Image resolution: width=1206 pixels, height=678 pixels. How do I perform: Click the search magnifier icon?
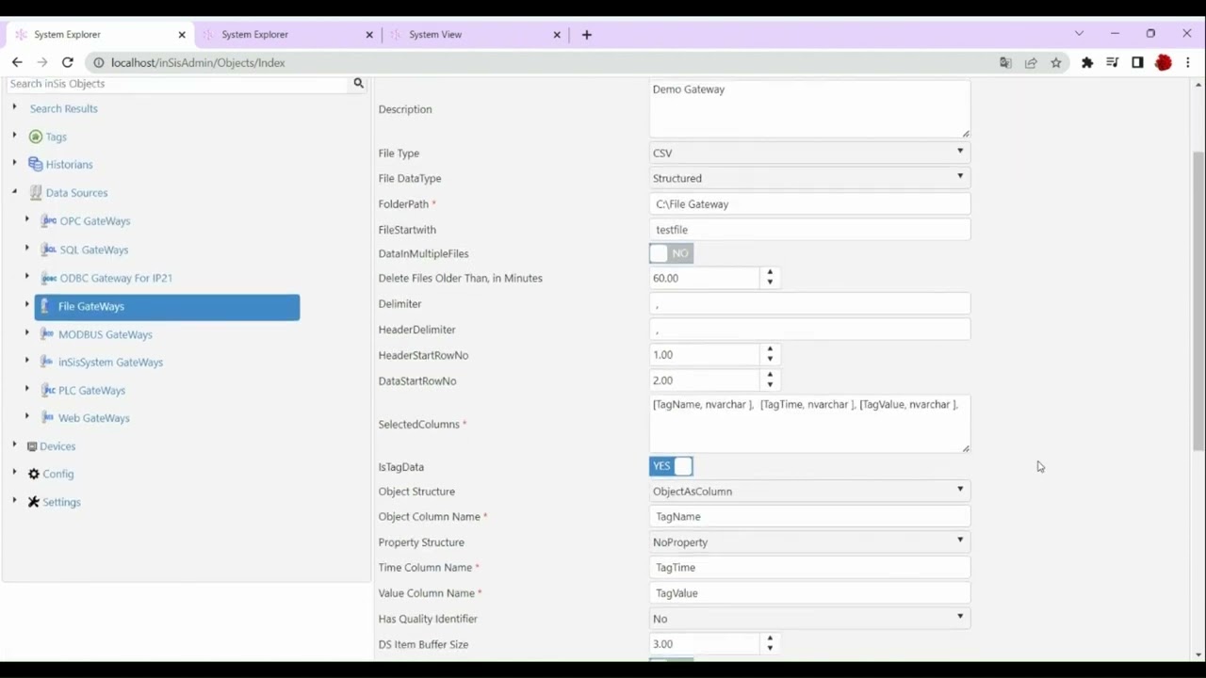pos(358,84)
